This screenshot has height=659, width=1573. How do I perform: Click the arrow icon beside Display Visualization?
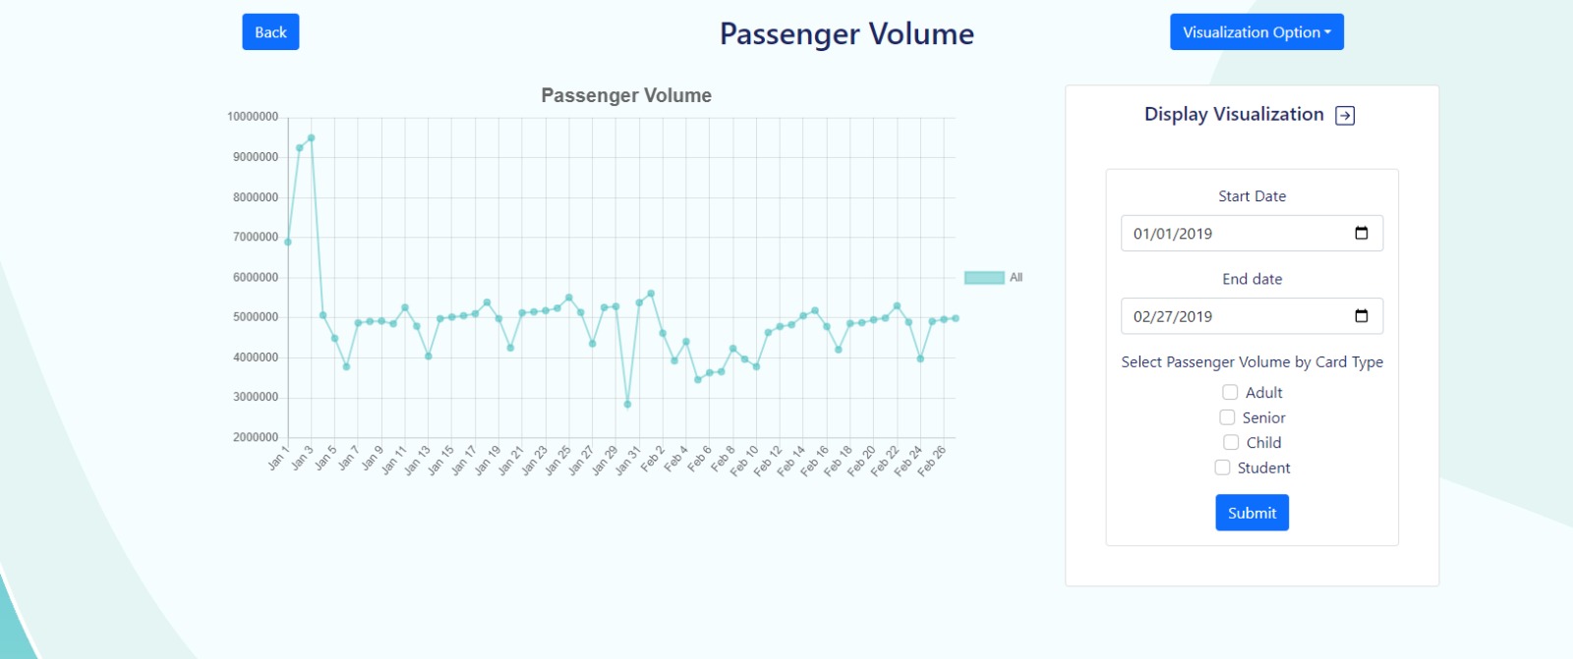pos(1346,115)
